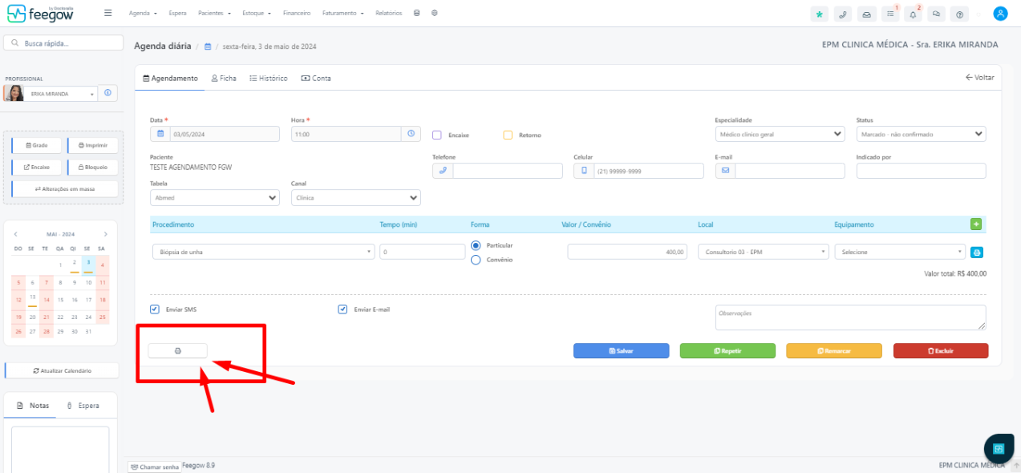Open the Procedimento Biópsia de unha dropdown
Viewport: 1021px width, 473px height.
264,252
